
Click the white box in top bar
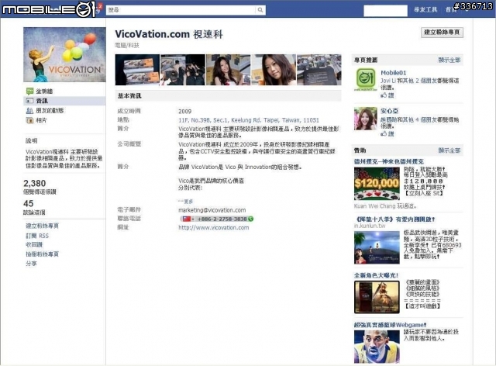386,11
